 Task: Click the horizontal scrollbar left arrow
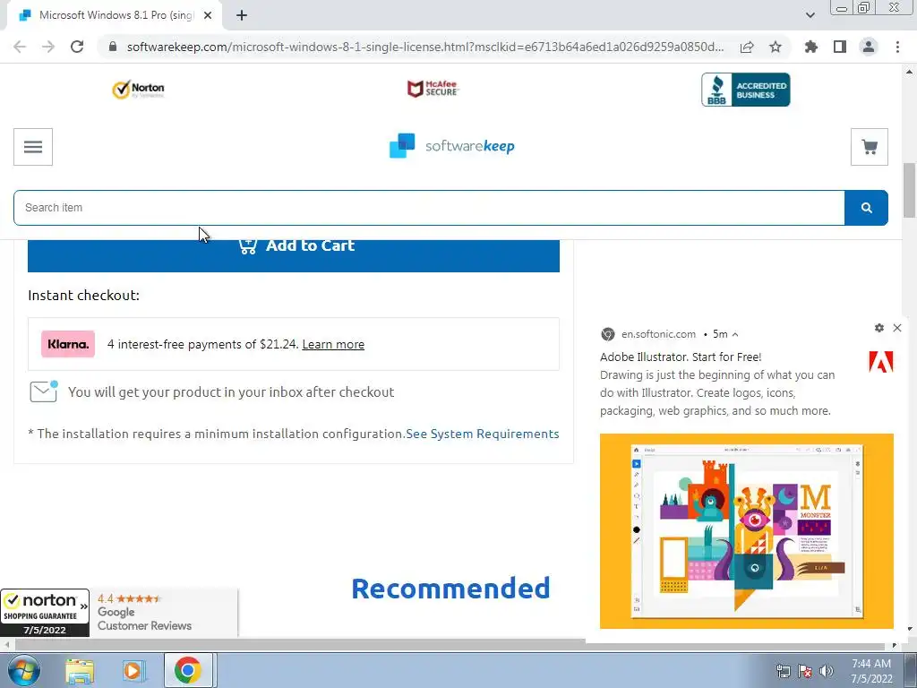[6, 645]
